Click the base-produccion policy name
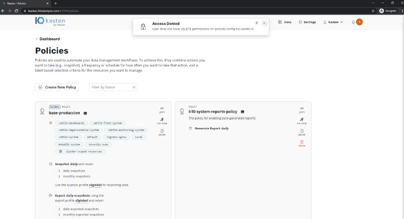 click(x=65, y=113)
